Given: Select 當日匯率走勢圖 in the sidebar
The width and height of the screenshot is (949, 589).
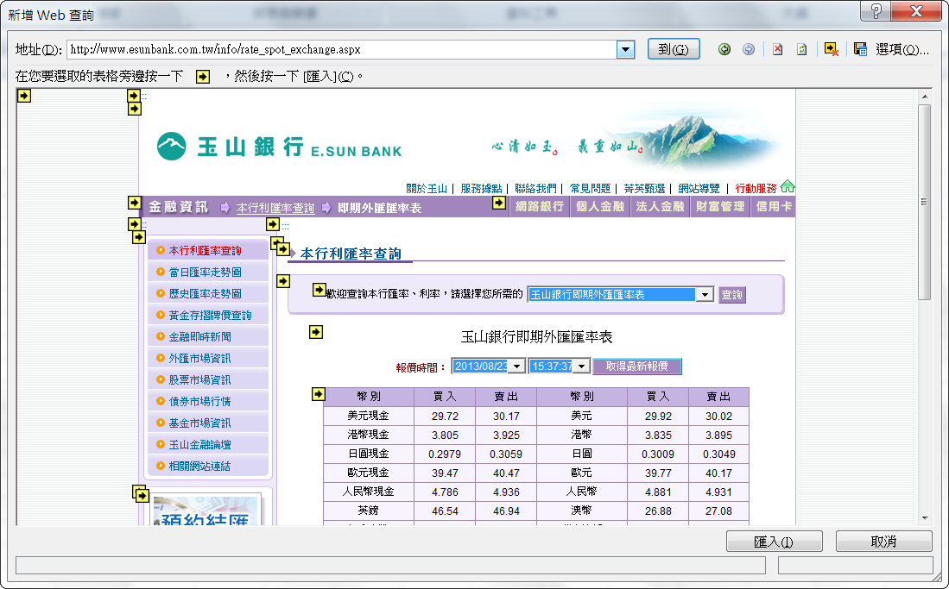Looking at the screenshot, I should click(x=207, y=273).
